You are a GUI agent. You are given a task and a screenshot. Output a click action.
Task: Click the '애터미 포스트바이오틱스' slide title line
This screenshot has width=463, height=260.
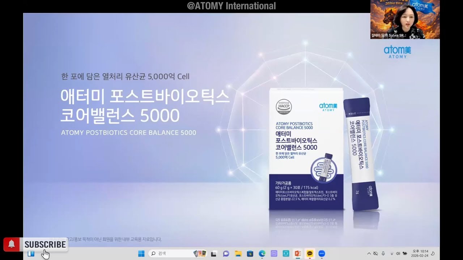point(145,97)
